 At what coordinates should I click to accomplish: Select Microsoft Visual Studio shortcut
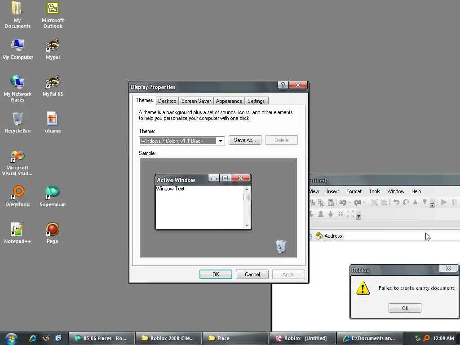click(18, 163)
